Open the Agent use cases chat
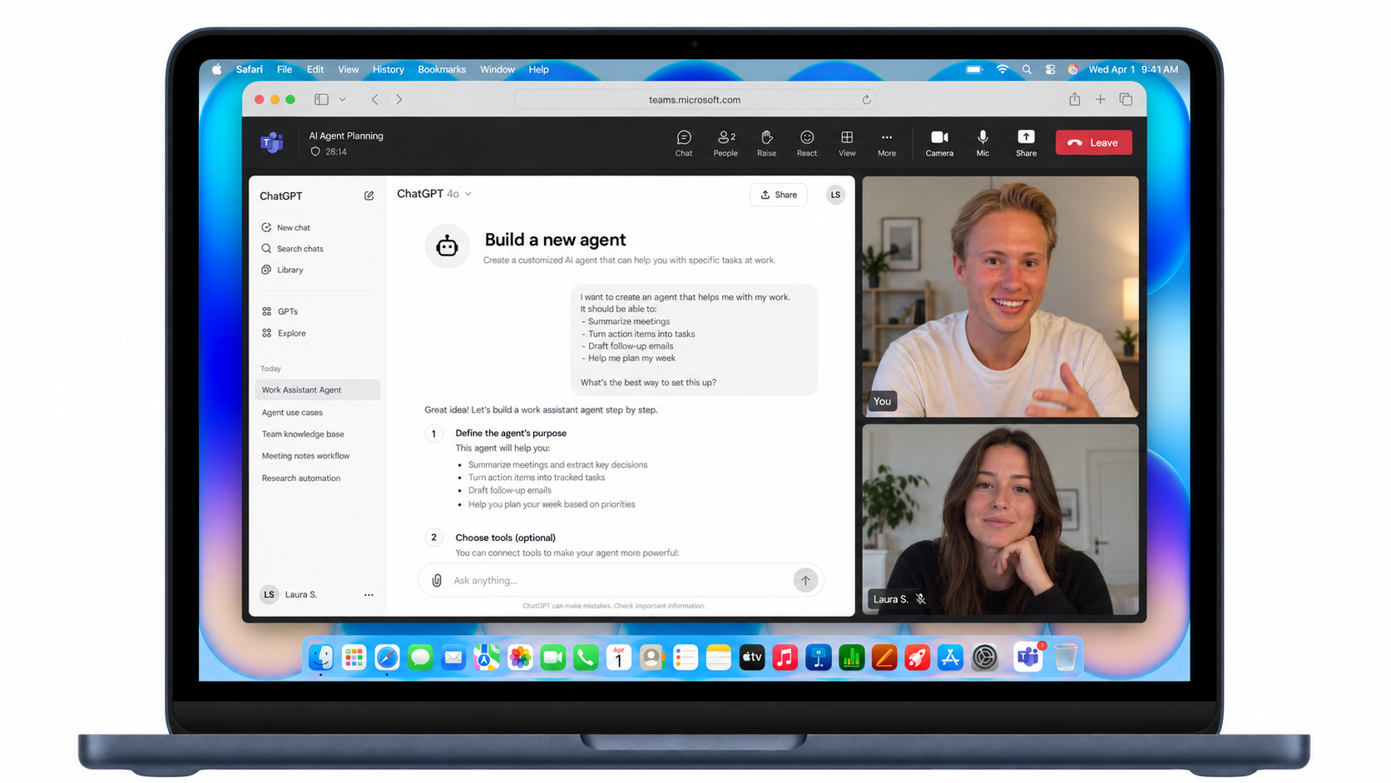1391x783 pixels. (x=292, y=413)
